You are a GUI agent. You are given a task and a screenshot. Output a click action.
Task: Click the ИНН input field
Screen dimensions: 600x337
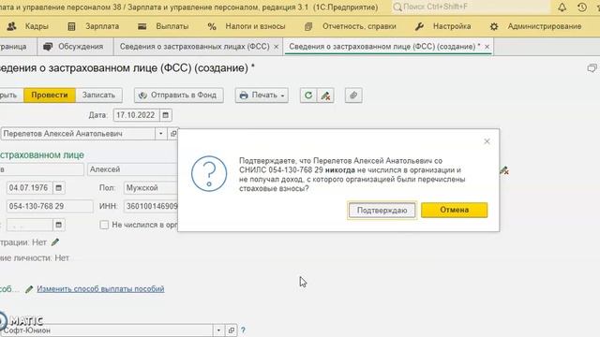[151, 206]
